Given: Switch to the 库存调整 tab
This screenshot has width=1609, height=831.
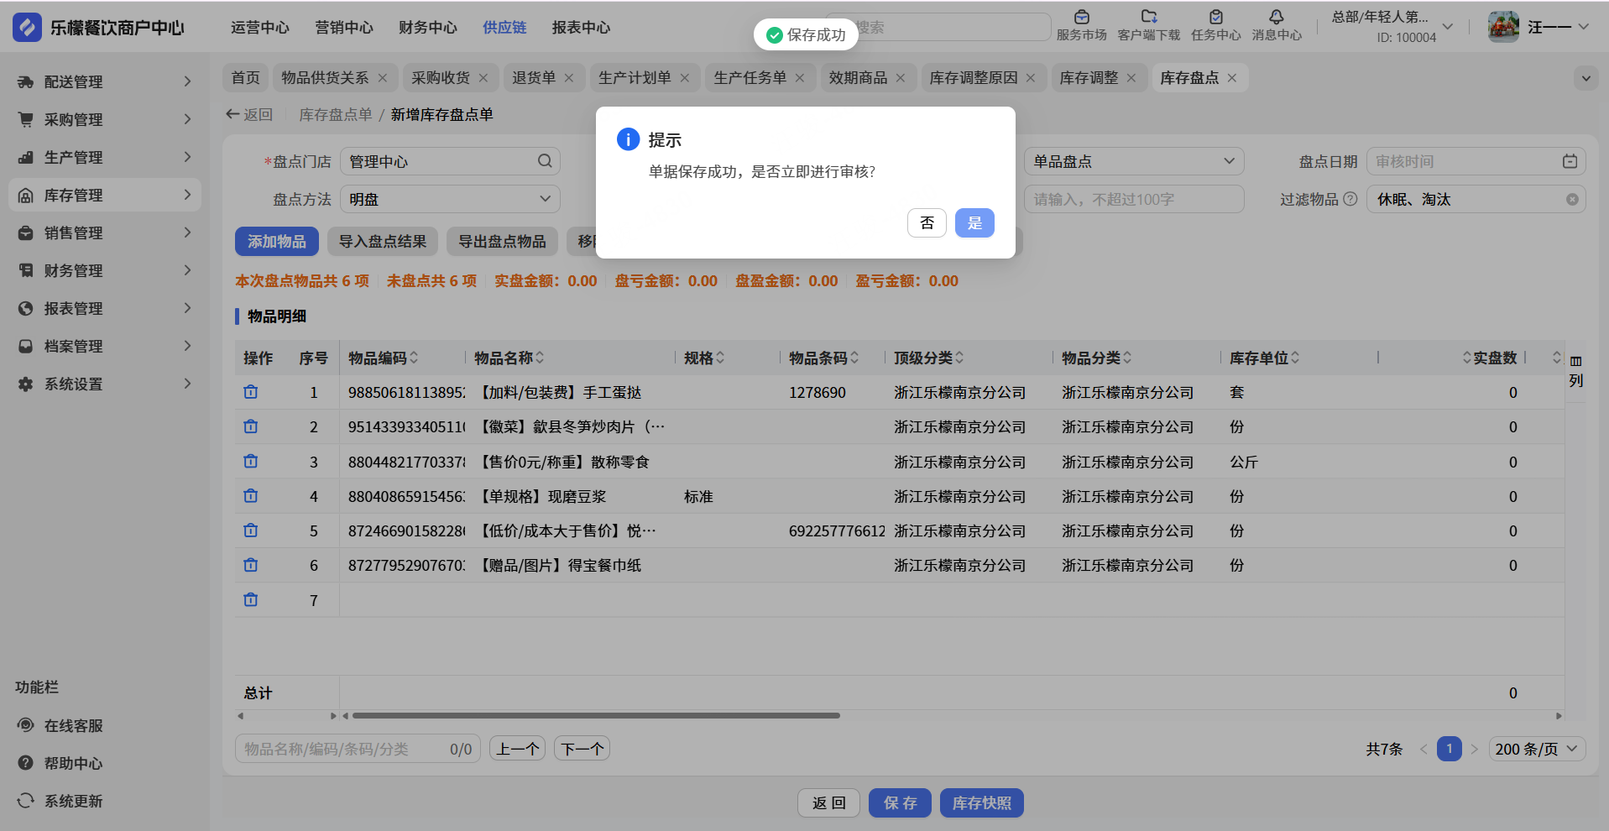Looking at the screenshot, I should click(1088, 78).
